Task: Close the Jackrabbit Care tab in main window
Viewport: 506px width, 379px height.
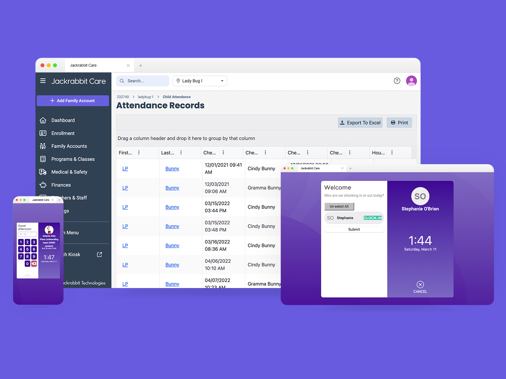Action: [x=128, y=66]
